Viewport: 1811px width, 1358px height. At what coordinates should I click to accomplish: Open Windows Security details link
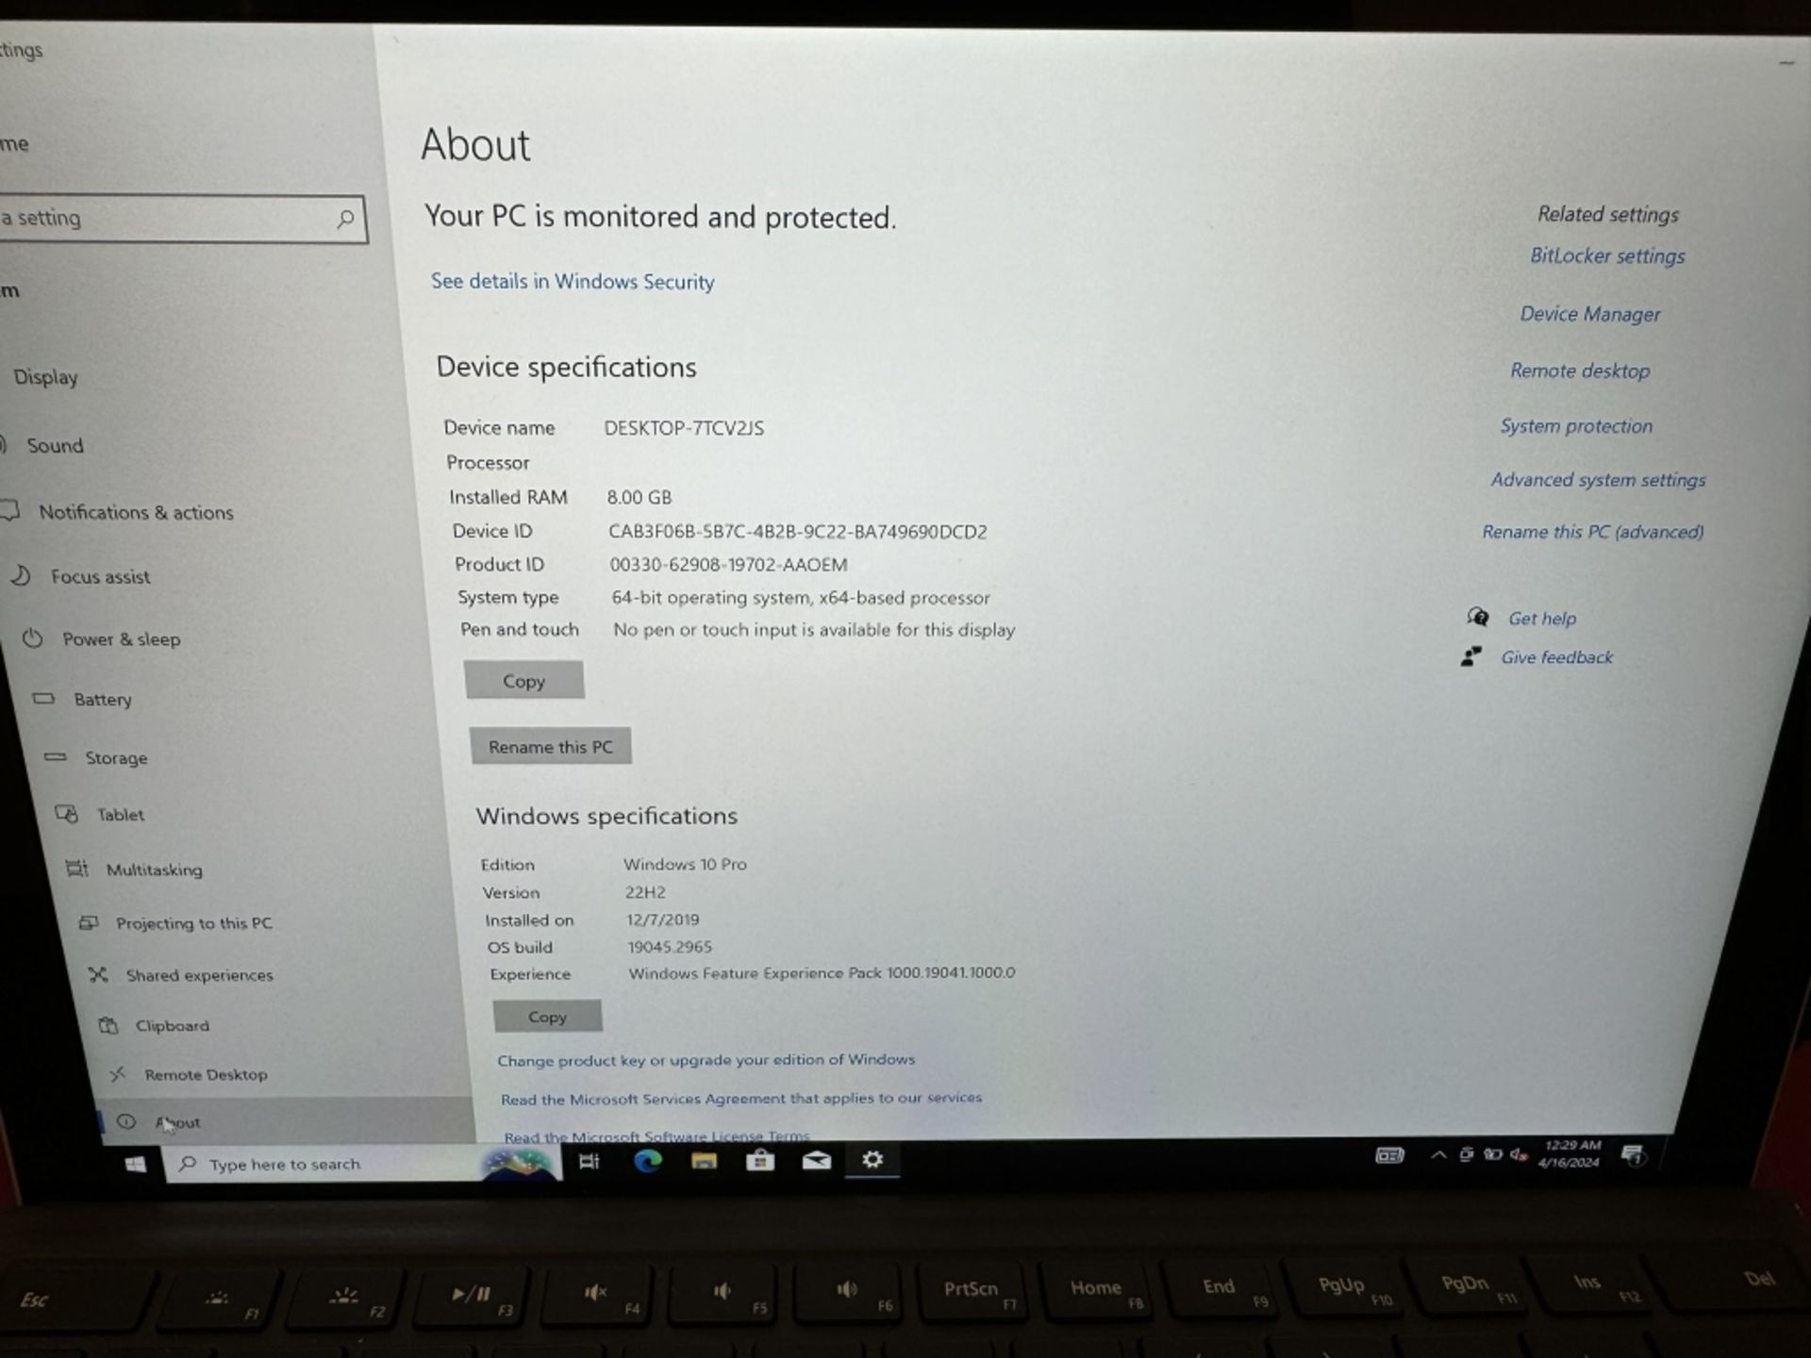[x=571, y=281]
